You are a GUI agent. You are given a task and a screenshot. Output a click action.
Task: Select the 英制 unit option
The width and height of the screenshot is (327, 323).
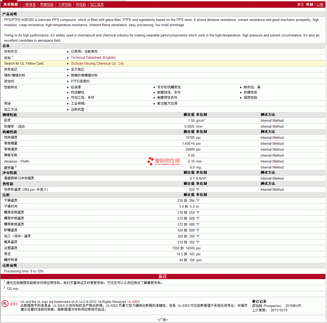pyautogui.click(x=309, y=5)
